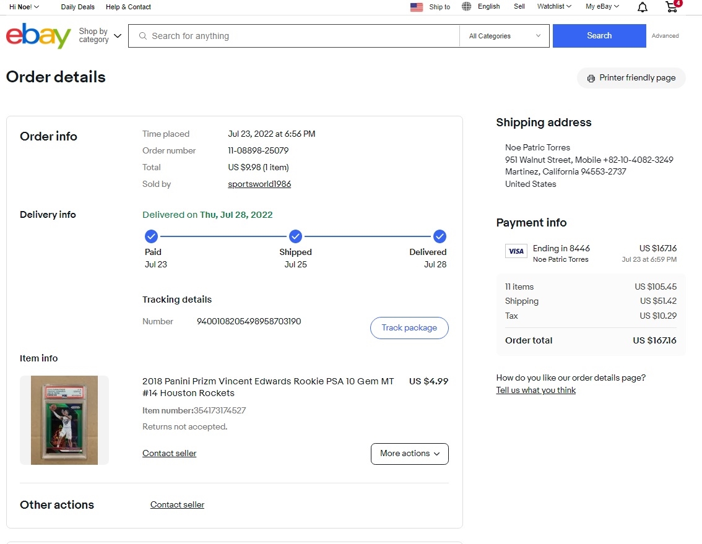Click the printer icon
This screenshot has width=702, height=544.
point(591,79)
